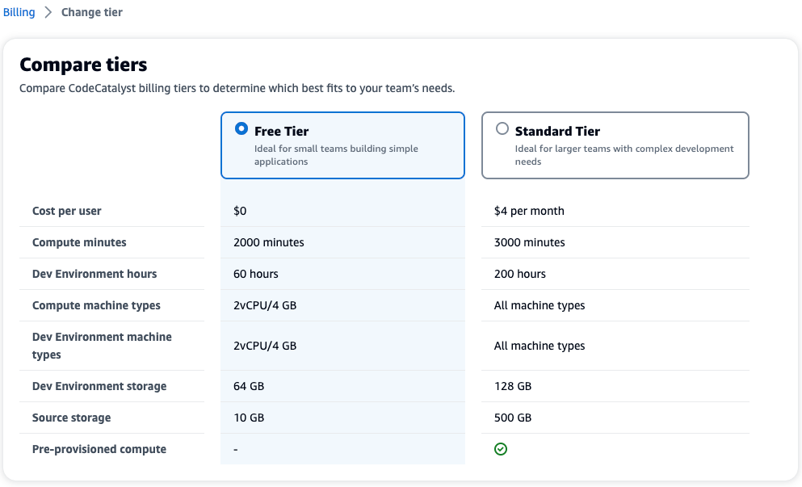This screenshot has width=802, height=487.
Task: Select the Standard Tier radio button
Action: 502,129
